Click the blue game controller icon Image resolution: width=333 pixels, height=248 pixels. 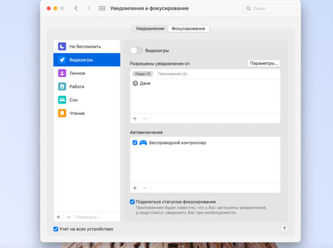(143, 143)
